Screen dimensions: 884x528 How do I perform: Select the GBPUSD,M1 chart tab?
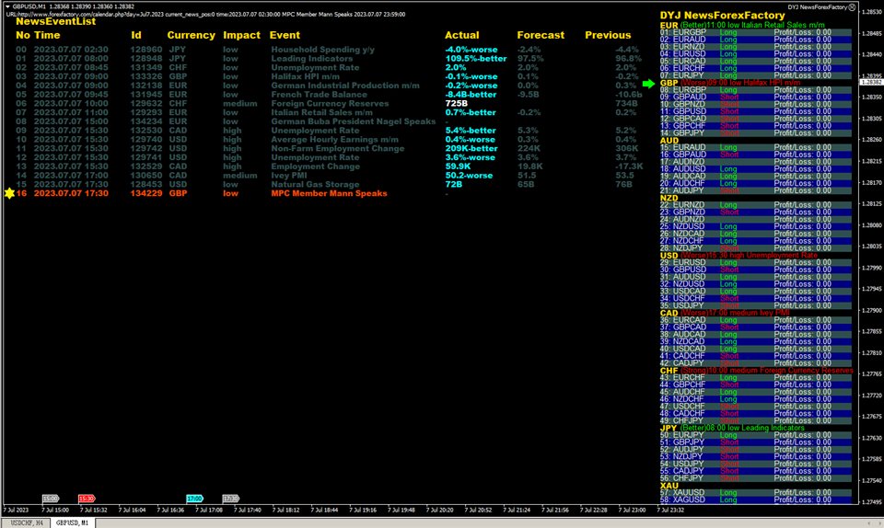coord(72,522)
